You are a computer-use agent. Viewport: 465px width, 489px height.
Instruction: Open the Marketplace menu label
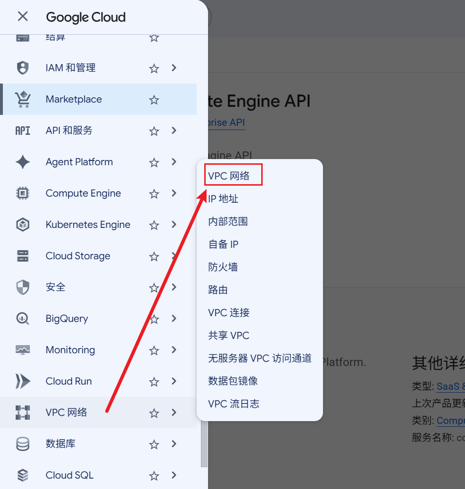(x=74, y=99)
